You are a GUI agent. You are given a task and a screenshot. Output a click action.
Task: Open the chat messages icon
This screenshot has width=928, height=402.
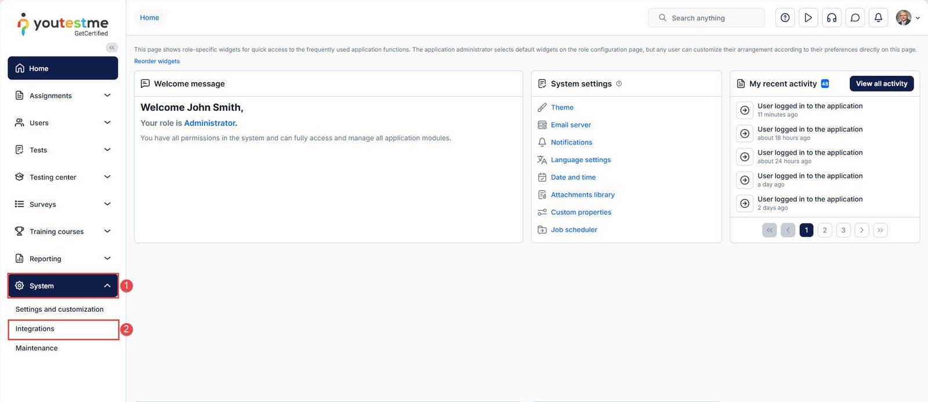tap(855, 18)
